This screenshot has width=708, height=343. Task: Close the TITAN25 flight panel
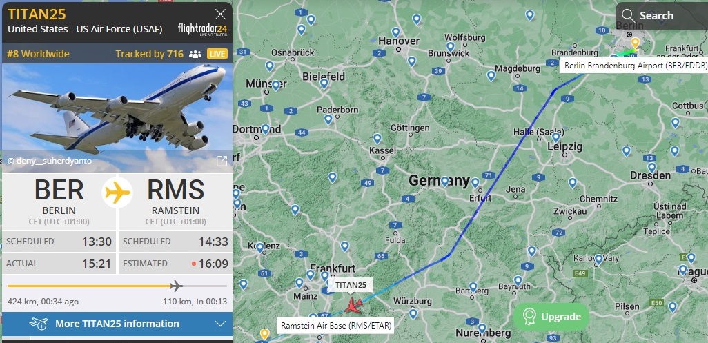coord(220,14)
